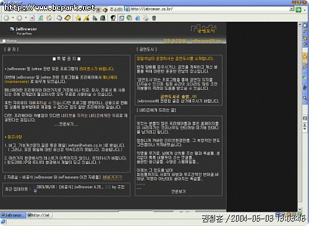Switch to the jwBrowser page tab at the bottom
This screenshot has width=309, height=226.
pyautogui.click(x=13, y=215)
